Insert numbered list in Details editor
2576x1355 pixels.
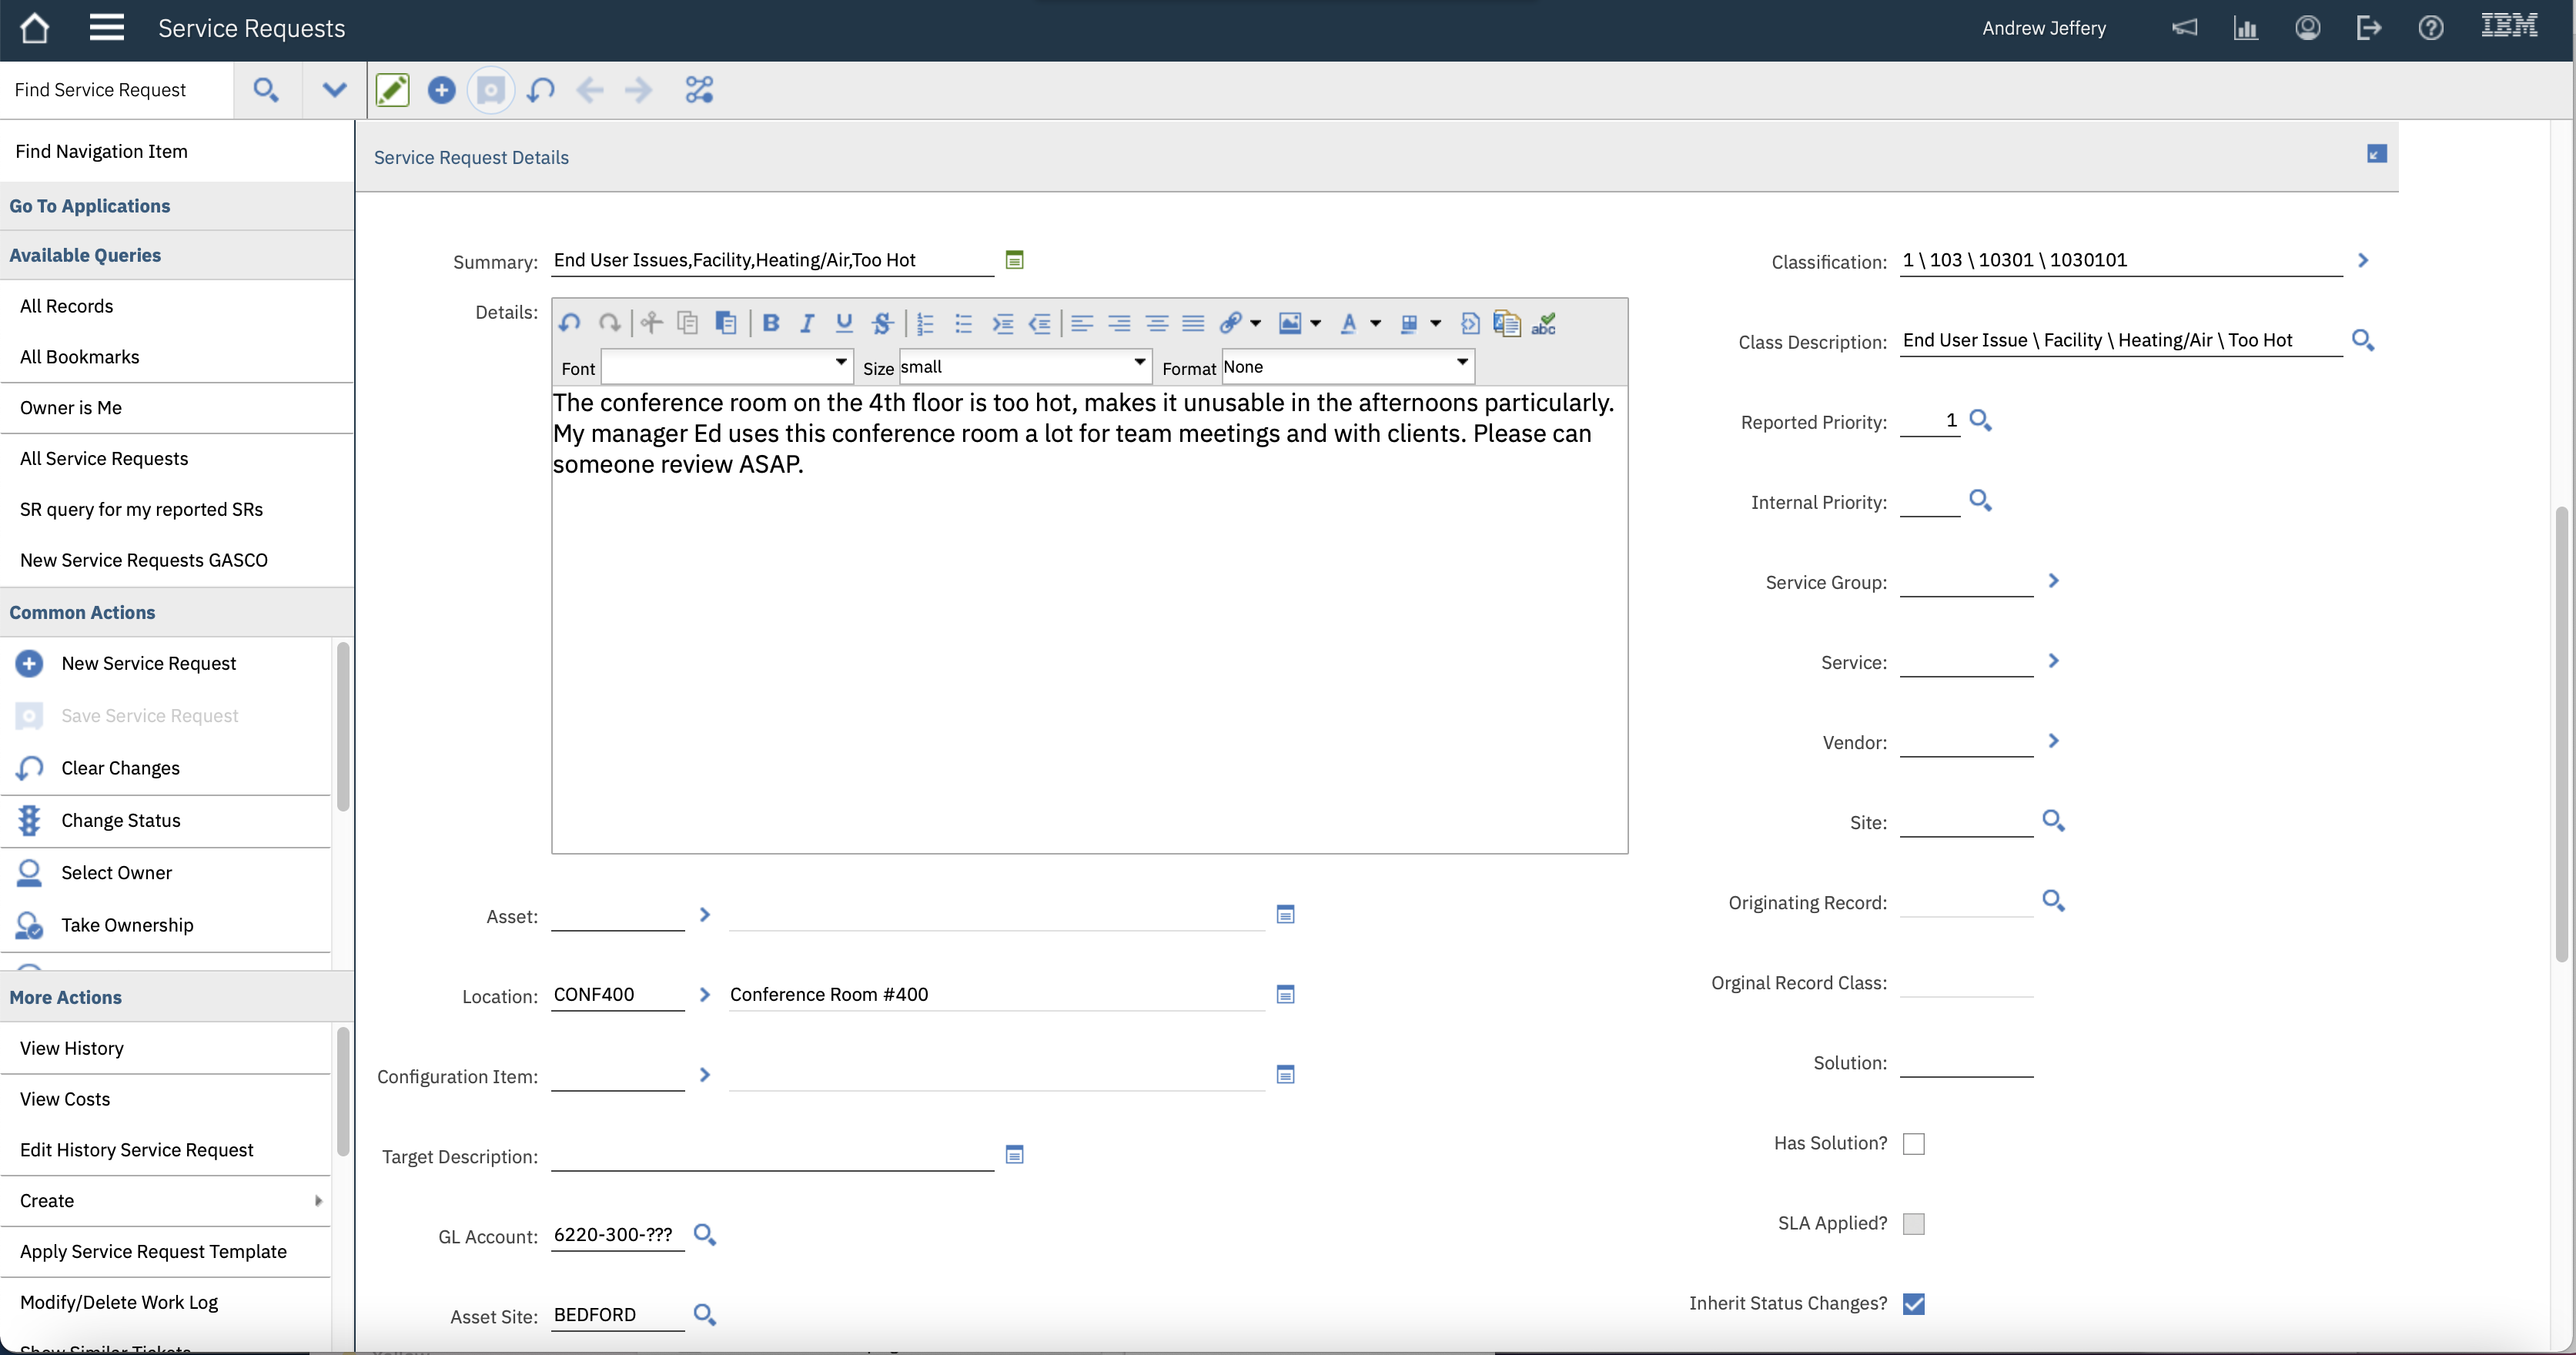coord(925,323)
